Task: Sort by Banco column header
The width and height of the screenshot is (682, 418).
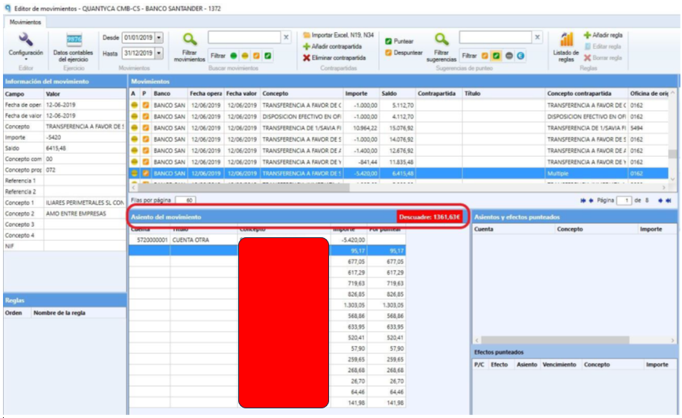Action: tap(169, 94)
